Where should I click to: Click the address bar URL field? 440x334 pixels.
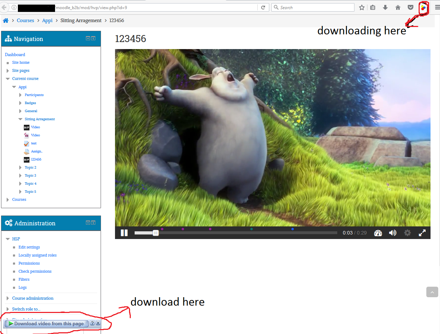tap(138, 7)
